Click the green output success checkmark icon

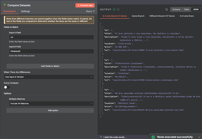pos(114,9)
